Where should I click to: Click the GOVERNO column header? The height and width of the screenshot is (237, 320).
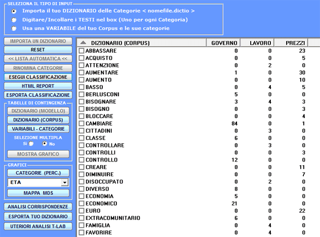click(223, 43)
